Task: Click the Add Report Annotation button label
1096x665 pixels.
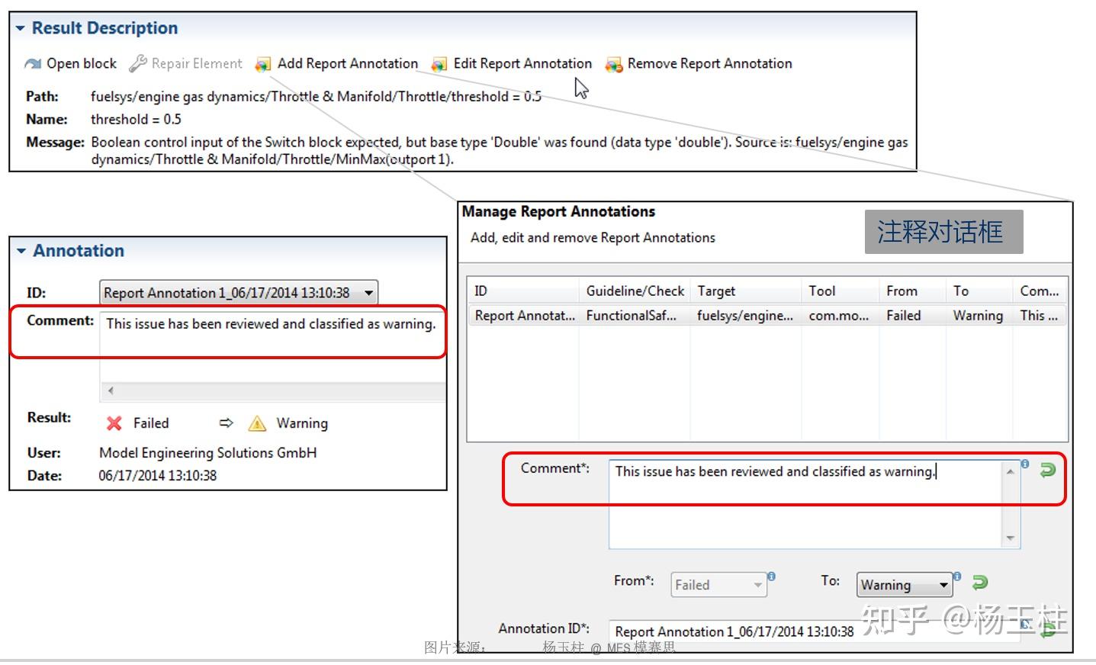Action: click(347, 63)
